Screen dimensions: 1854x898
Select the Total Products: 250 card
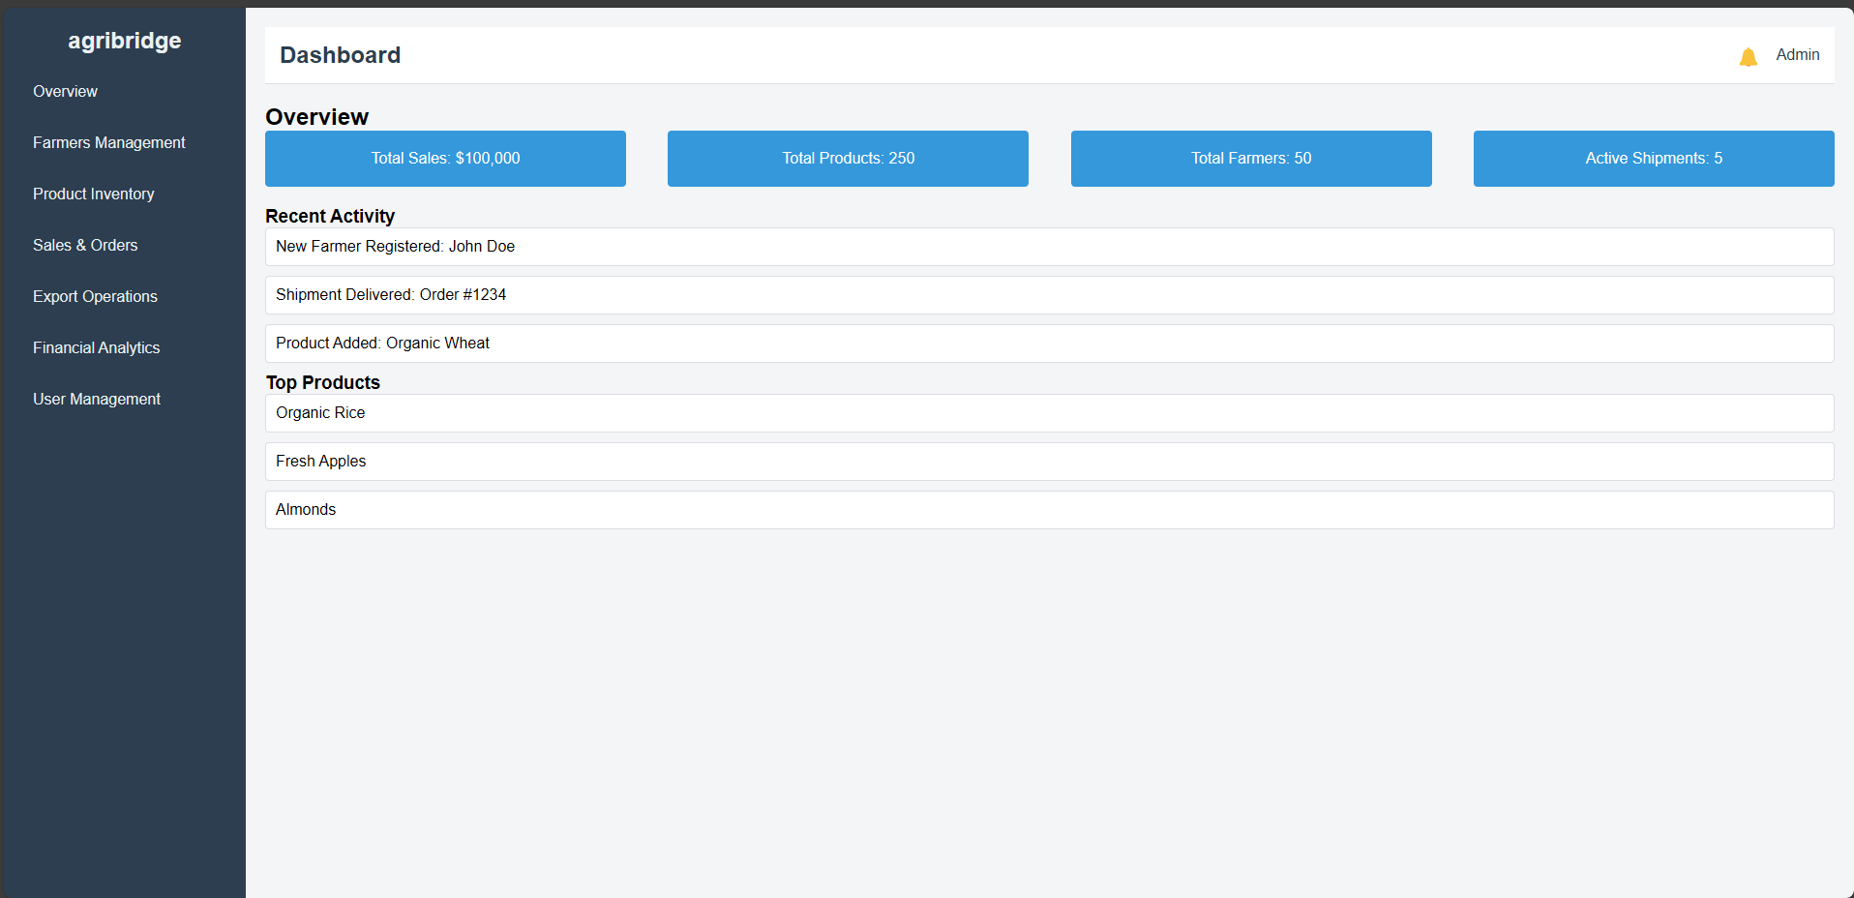[848, 159]
